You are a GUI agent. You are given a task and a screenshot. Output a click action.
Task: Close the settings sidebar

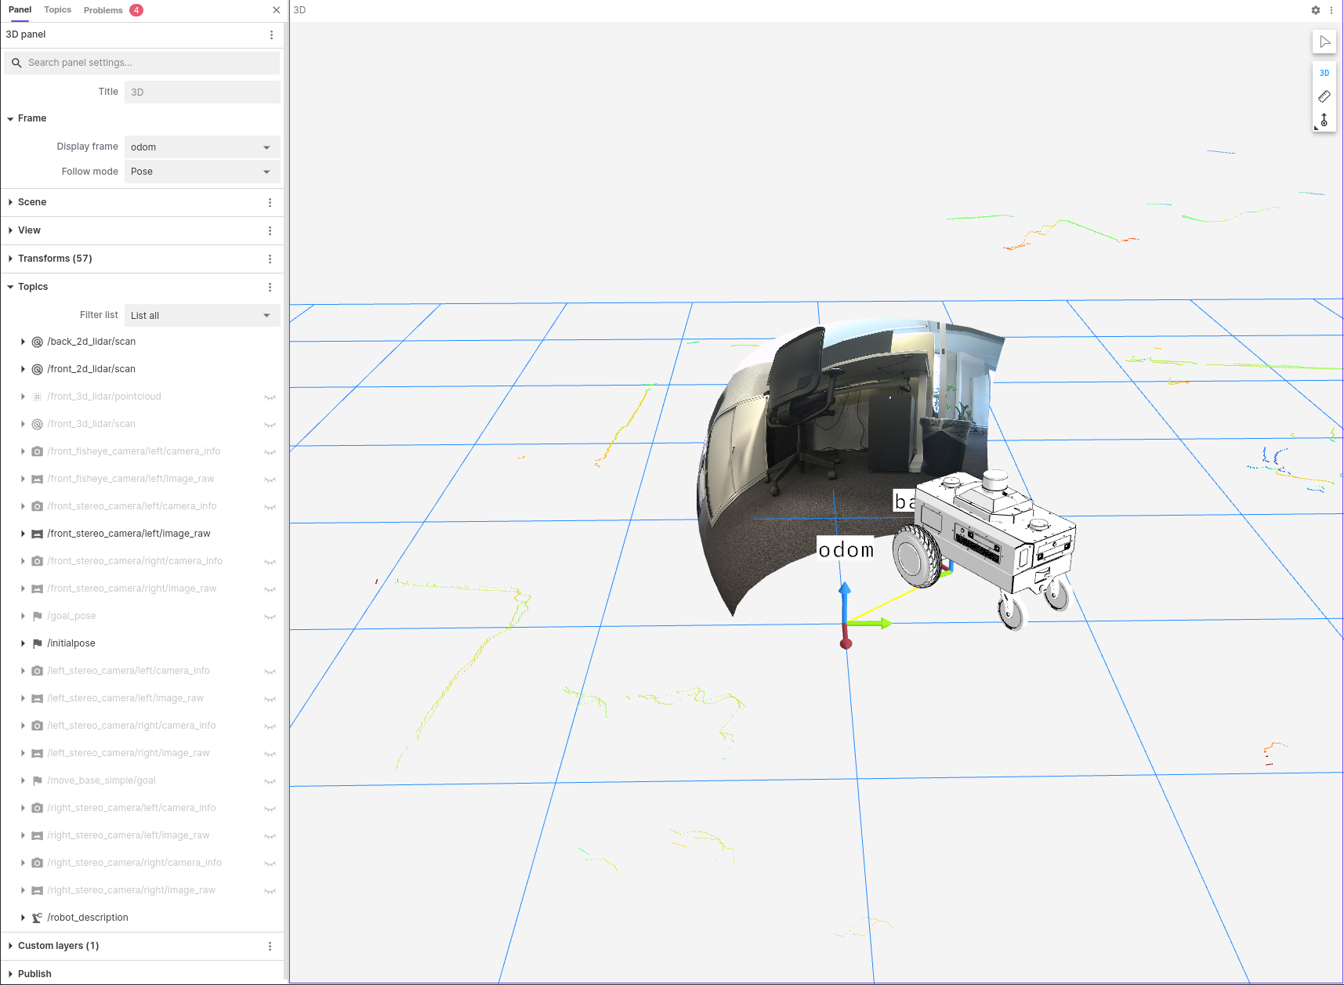[x=276, y=10]
